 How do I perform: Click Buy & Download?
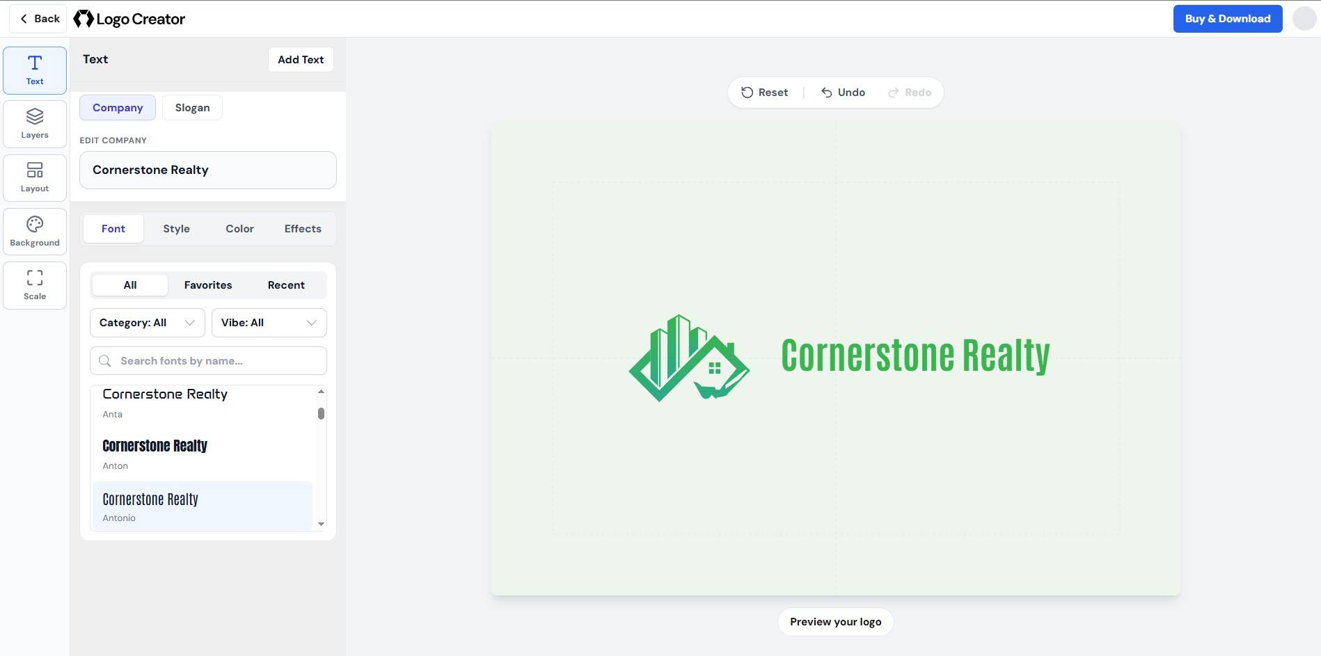click(1228, 19)
